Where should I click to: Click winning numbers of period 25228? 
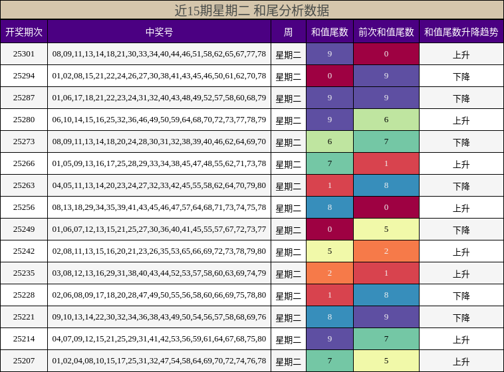click(159, 295)
